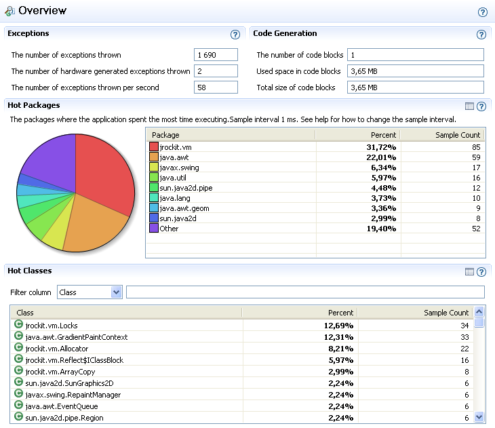495x428 pixels.
Task: Open help for Exceptions section
Action: click(x=235, y=35)
